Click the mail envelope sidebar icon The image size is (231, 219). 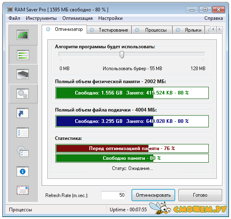(23, 190)
